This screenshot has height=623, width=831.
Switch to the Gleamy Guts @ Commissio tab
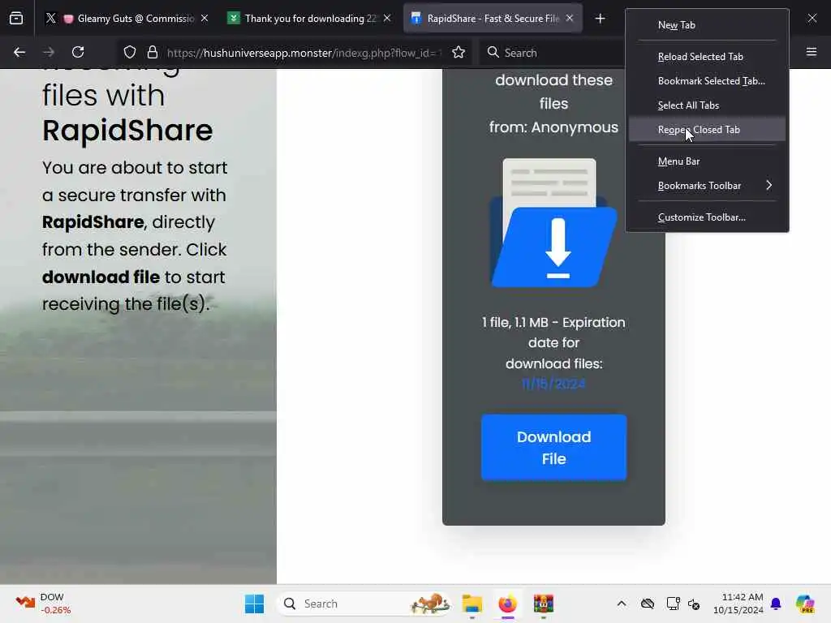(127, 19)
